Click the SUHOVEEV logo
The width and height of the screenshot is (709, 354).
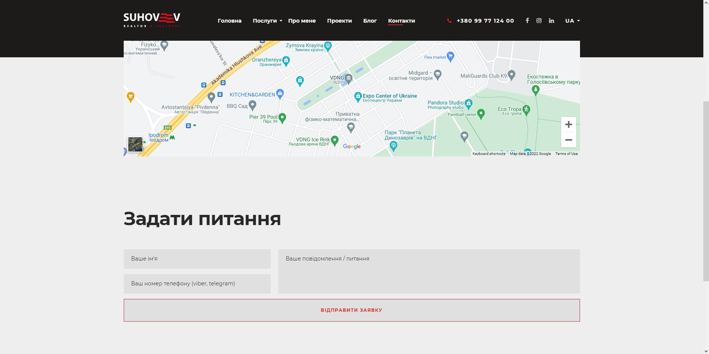152,20
